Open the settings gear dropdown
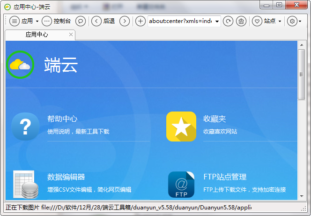 294,21
